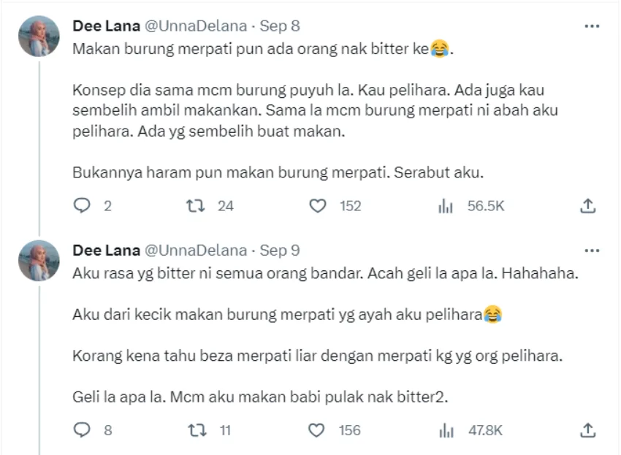The width and height of the screenshot is (621, 455).
Task: Open more options on Sep 8 tweet
Action: (x=592, y=26)
